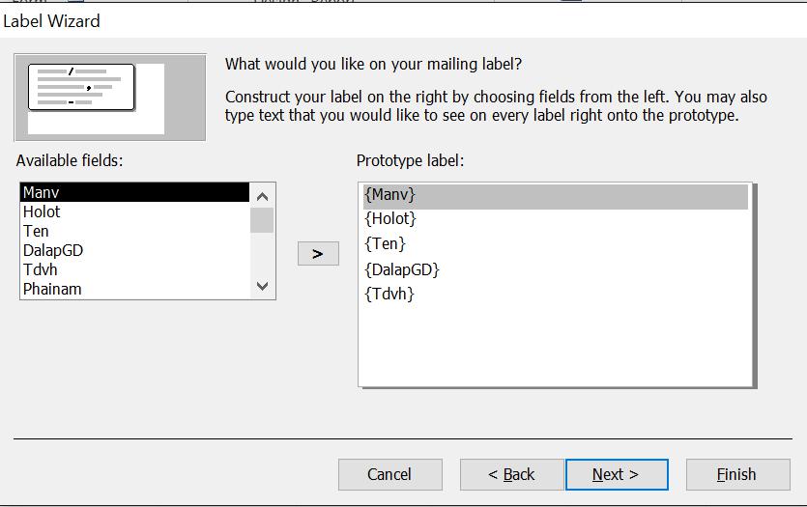Click {DalapGD} line in prototype label
807x507 pixels.
tap(402, 269)
